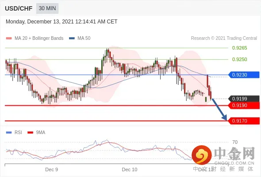Select the USD/CHF pair title
Screen dimensions: 261x177
[19, 8]
